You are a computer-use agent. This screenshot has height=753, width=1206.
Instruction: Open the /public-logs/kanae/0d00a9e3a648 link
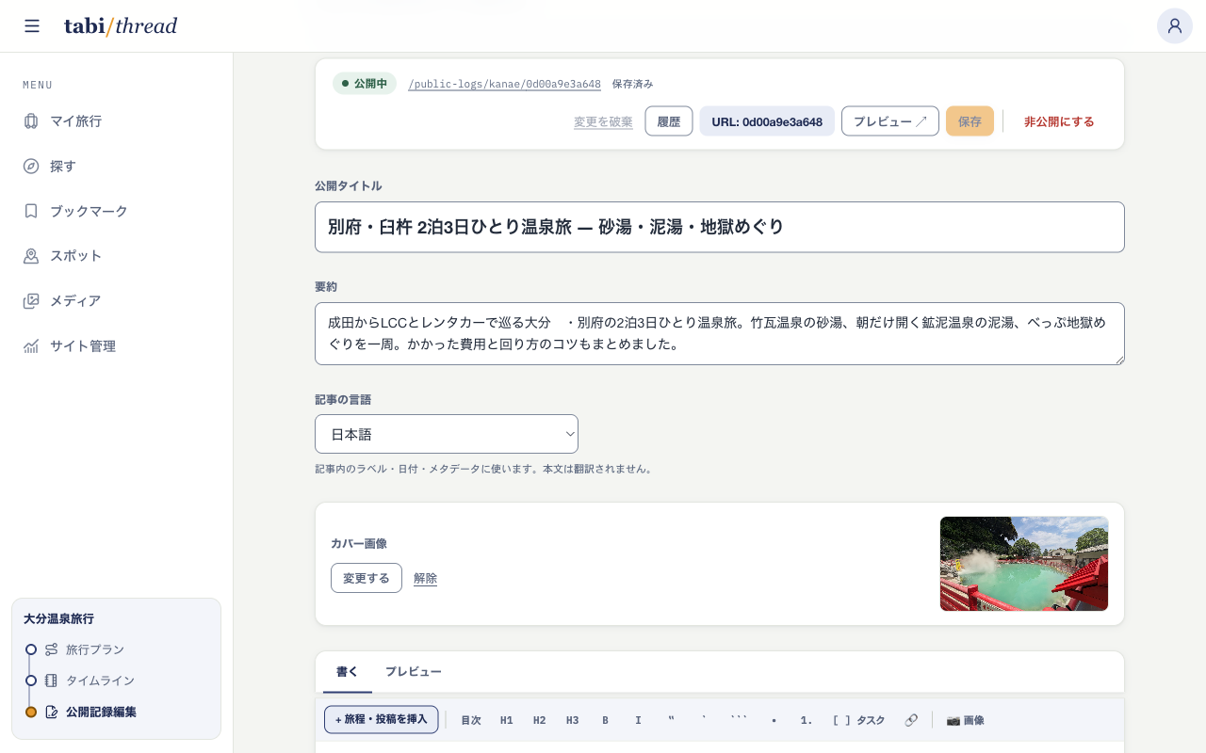(504, 84)
